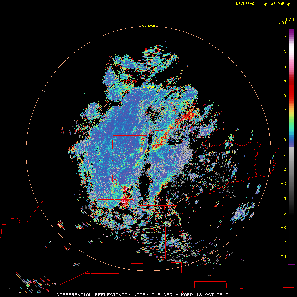Image resolution: width=297 pixels, height=297 pixels.
Task: Click the 6 value on color scale
Action: coord(285,52)
